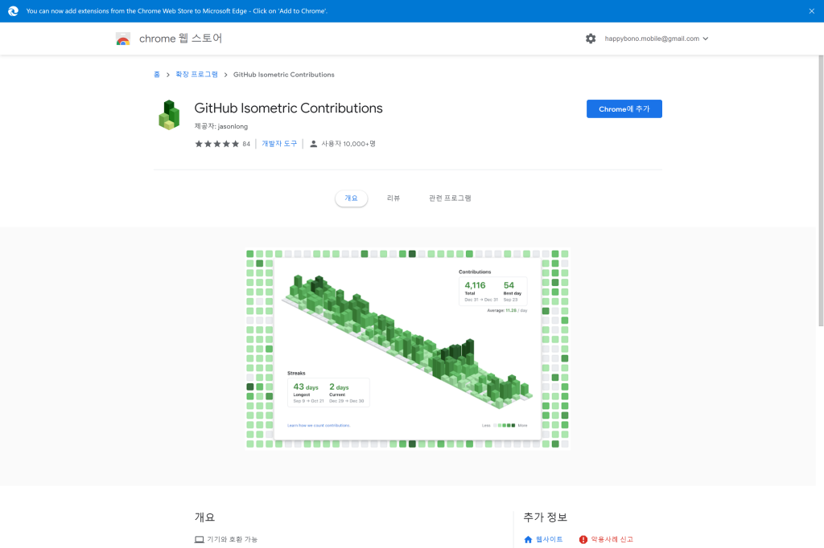Click the Chrome Web Store rainbow logo

tap(123, 39)
